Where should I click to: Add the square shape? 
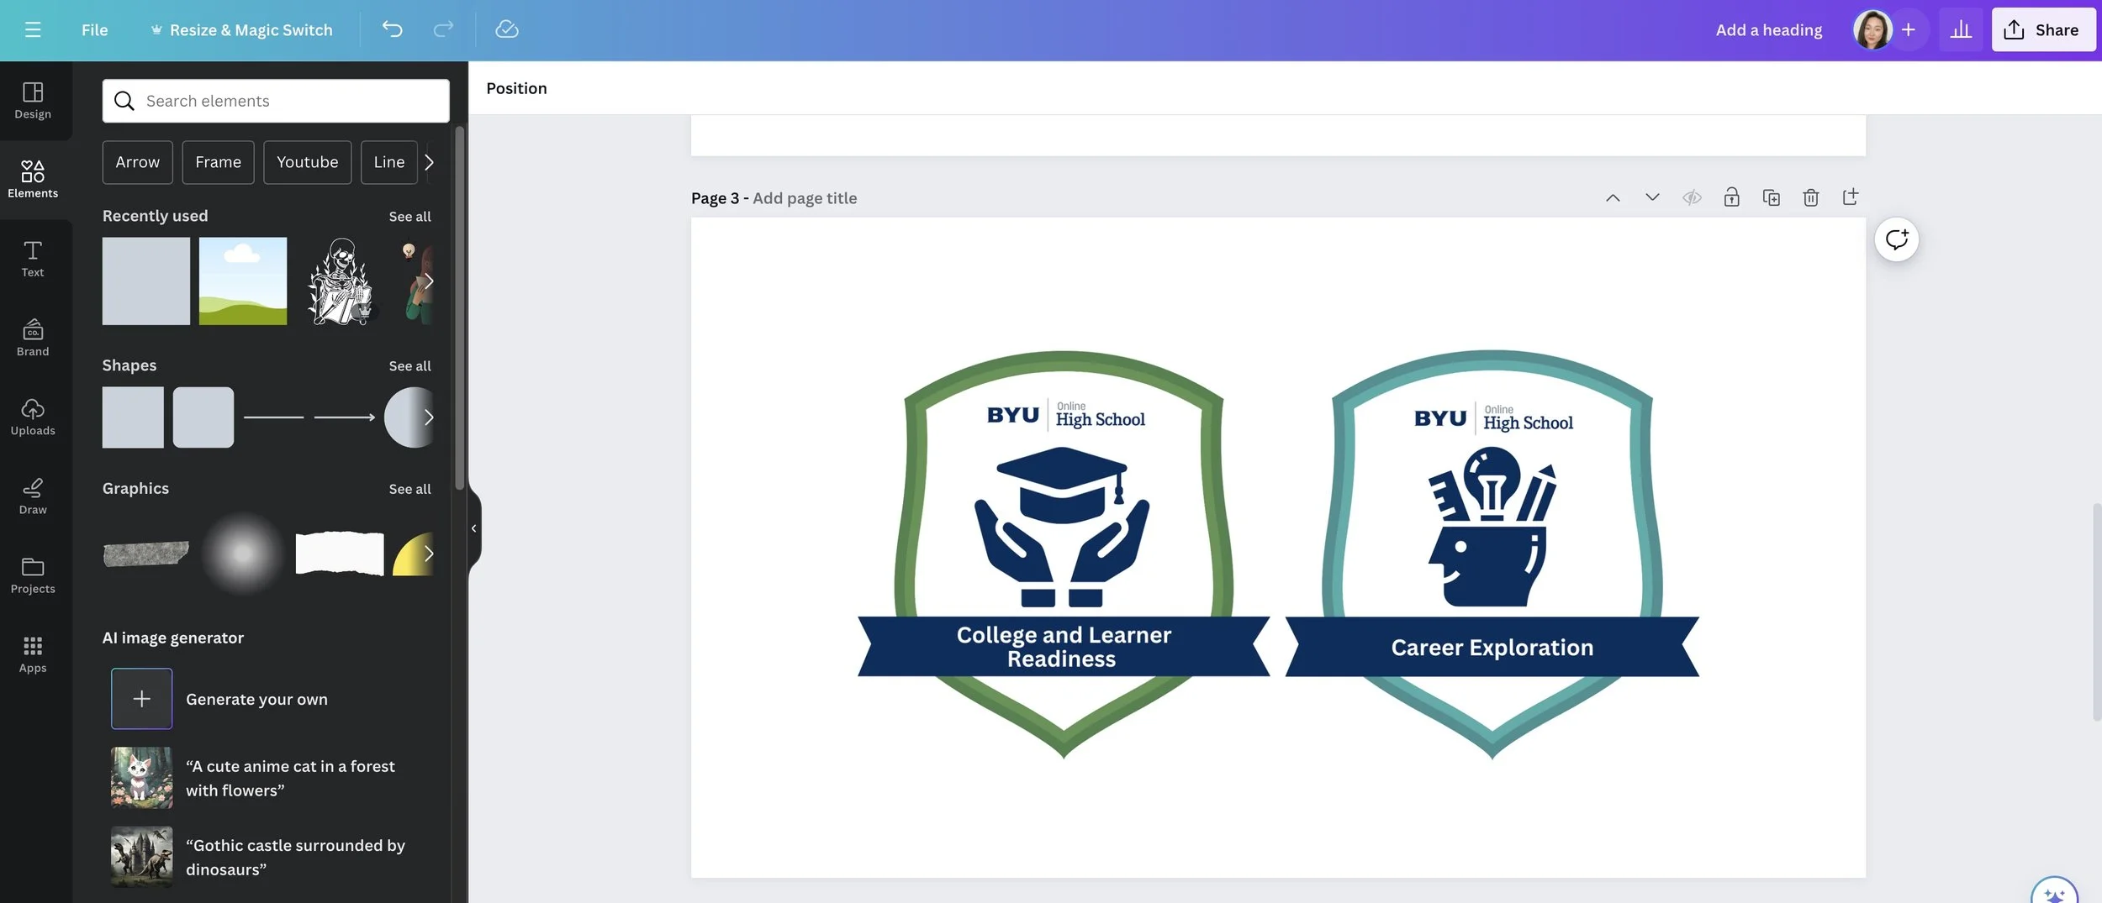133,417
